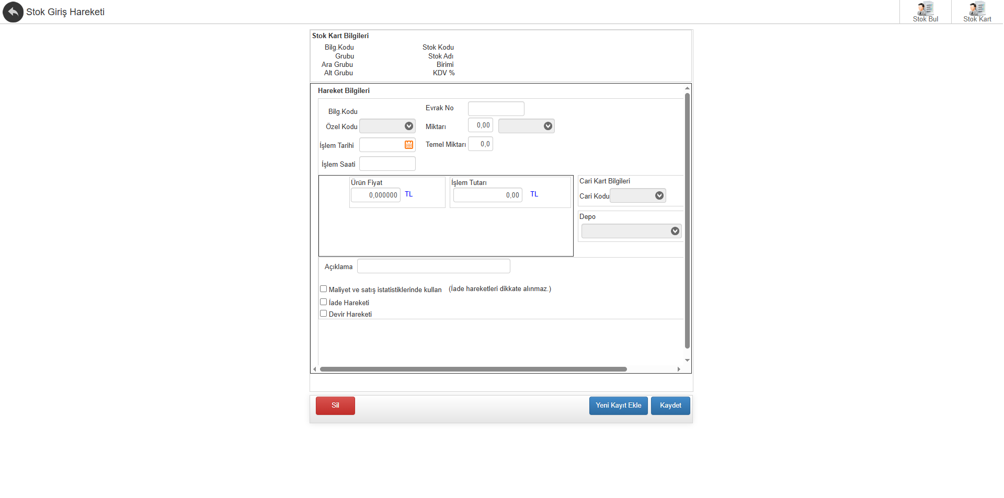Click the scroll right arrow
Image resolution: width=1004 pixels, height=498 pixels.
coord(679,369)
